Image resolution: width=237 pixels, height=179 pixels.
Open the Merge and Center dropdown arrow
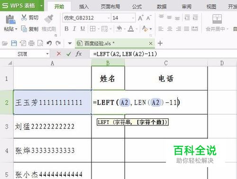(228, 29)
